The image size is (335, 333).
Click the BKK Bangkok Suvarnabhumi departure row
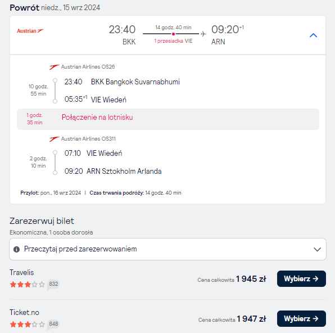pyautogui.click(x=122, y=82)
